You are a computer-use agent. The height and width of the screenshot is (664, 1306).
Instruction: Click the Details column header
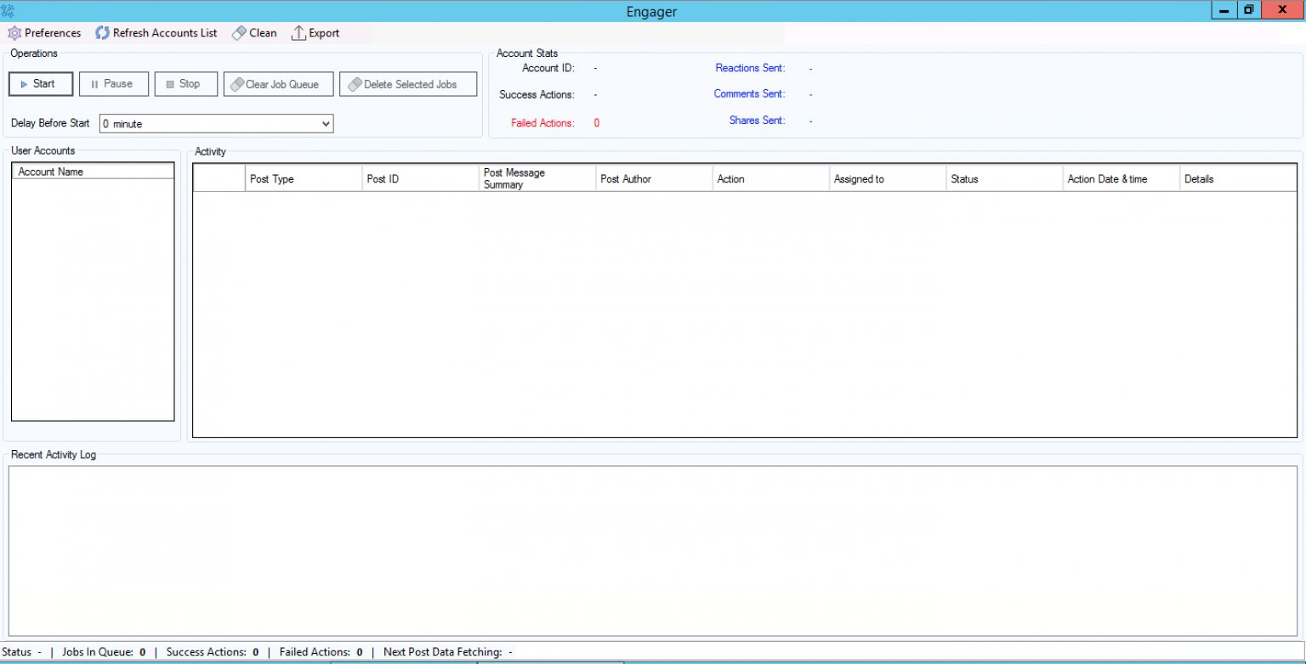tap(1238, 178)
